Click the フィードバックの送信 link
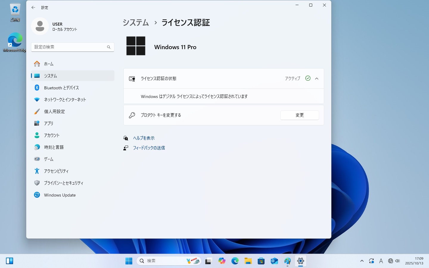The image size is (429, 268). click(x=149, y=148)
